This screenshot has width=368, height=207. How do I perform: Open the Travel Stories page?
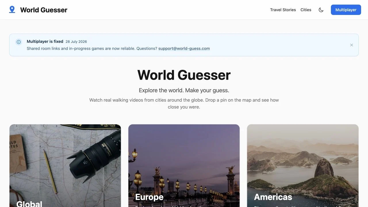pos(283,10)
